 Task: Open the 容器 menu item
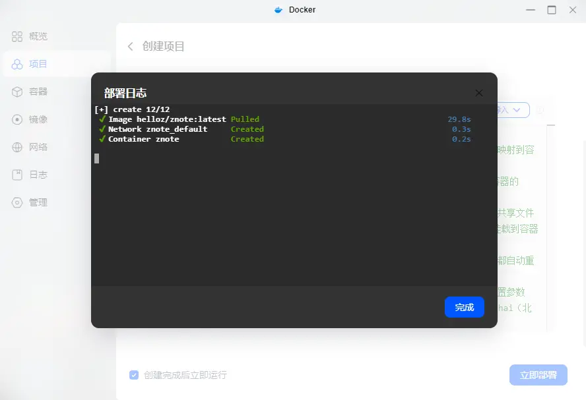pos(57,92)
